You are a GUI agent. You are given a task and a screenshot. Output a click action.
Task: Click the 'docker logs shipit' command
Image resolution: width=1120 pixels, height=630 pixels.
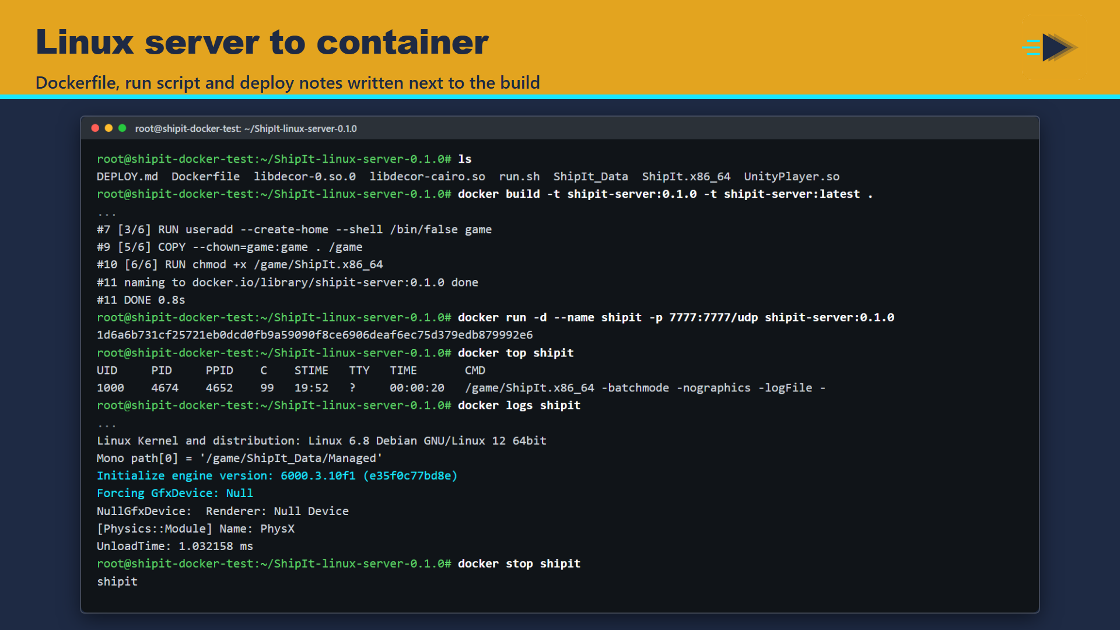click(x=519, y=405)
